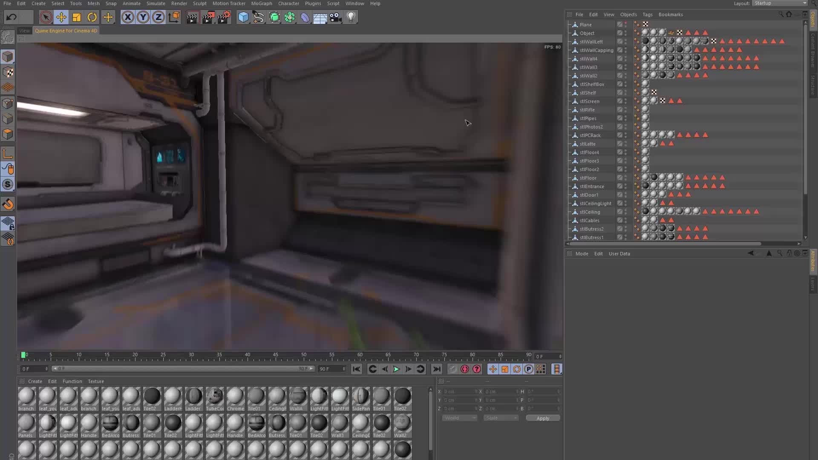
Task: Click Render View clapperboard icon
Action: tap(193, 17)
